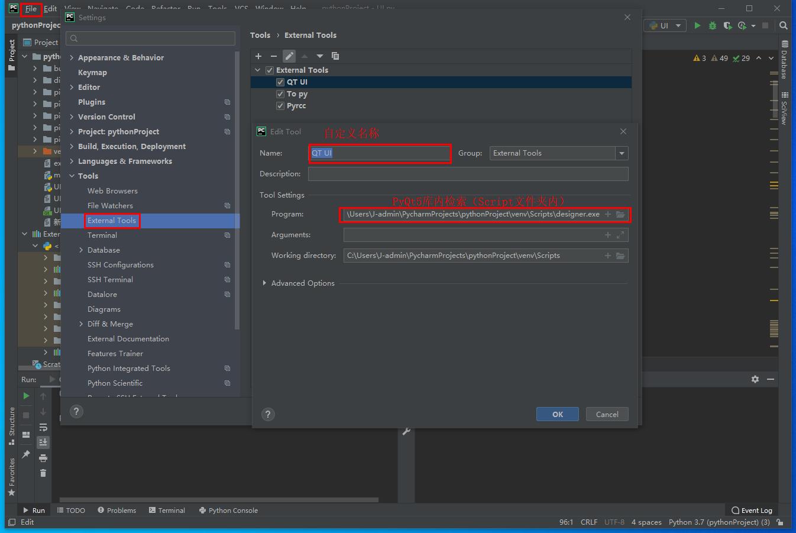
Task: Select SSH Configurations settings
Action: (121, 264)
